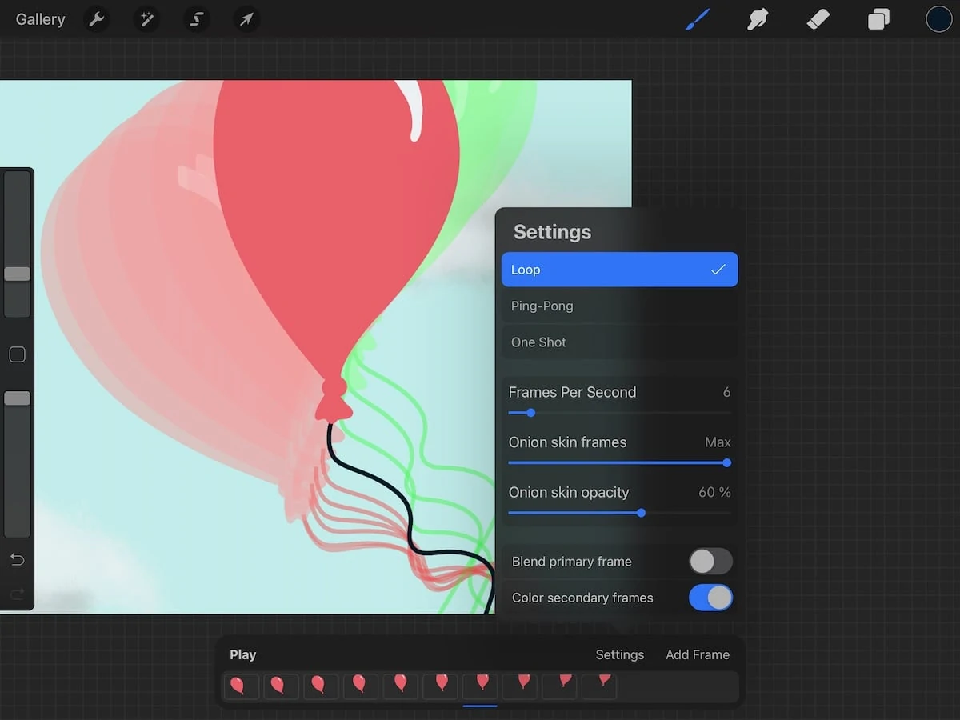The image size is (960, 720).
Task: Open the active color circle
Action: [938, 19]
